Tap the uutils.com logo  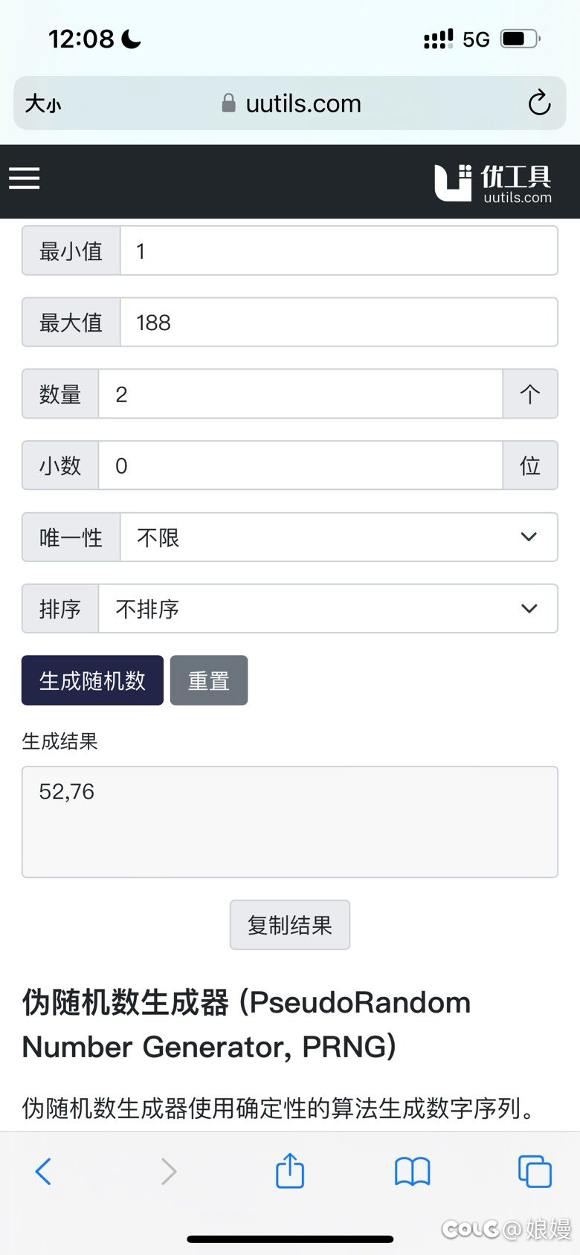click(493, 182)
